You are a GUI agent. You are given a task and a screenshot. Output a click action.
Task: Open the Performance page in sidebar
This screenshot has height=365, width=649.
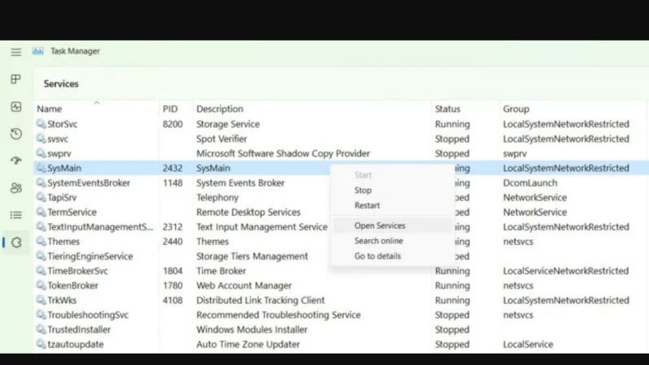click(15, 107)
